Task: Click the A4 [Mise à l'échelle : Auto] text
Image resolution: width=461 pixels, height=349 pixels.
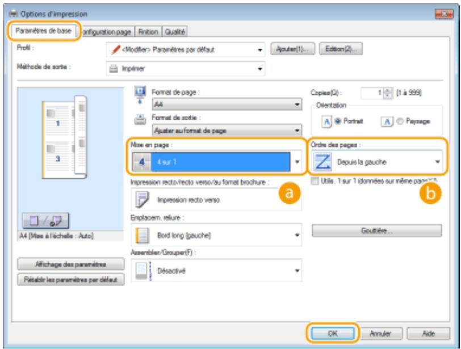Action: pyautogui.click(x=56, y=236)
